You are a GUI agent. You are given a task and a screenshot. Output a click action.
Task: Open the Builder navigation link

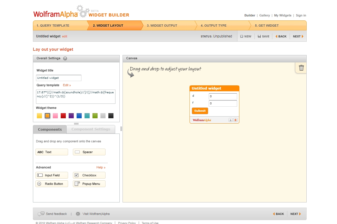(x=250, y=16)
